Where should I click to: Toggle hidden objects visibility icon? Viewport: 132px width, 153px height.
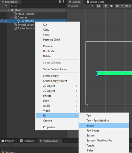[128, 6]
